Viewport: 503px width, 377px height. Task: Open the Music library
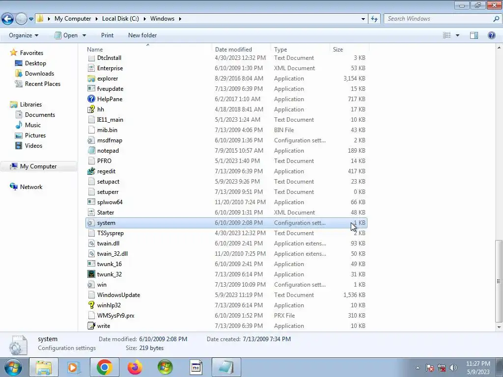pyautogui.click(x=33, y=125)
